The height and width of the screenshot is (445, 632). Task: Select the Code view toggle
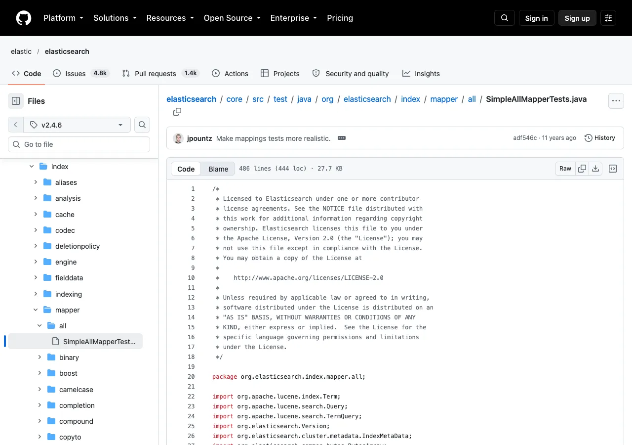186,169
